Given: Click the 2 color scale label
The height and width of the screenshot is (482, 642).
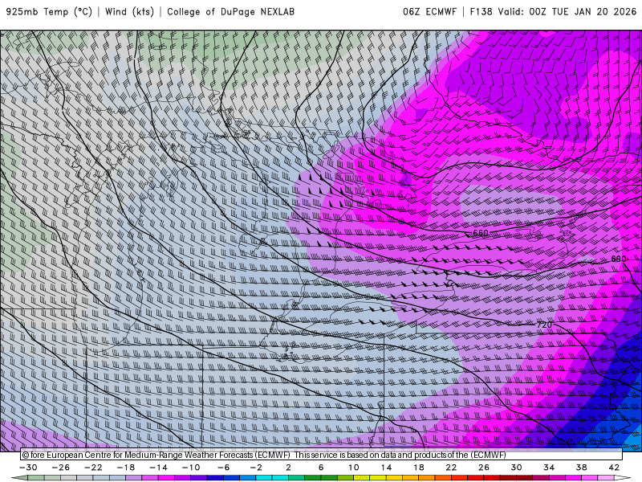Looking at the screenshot, I should pos(288,468).
